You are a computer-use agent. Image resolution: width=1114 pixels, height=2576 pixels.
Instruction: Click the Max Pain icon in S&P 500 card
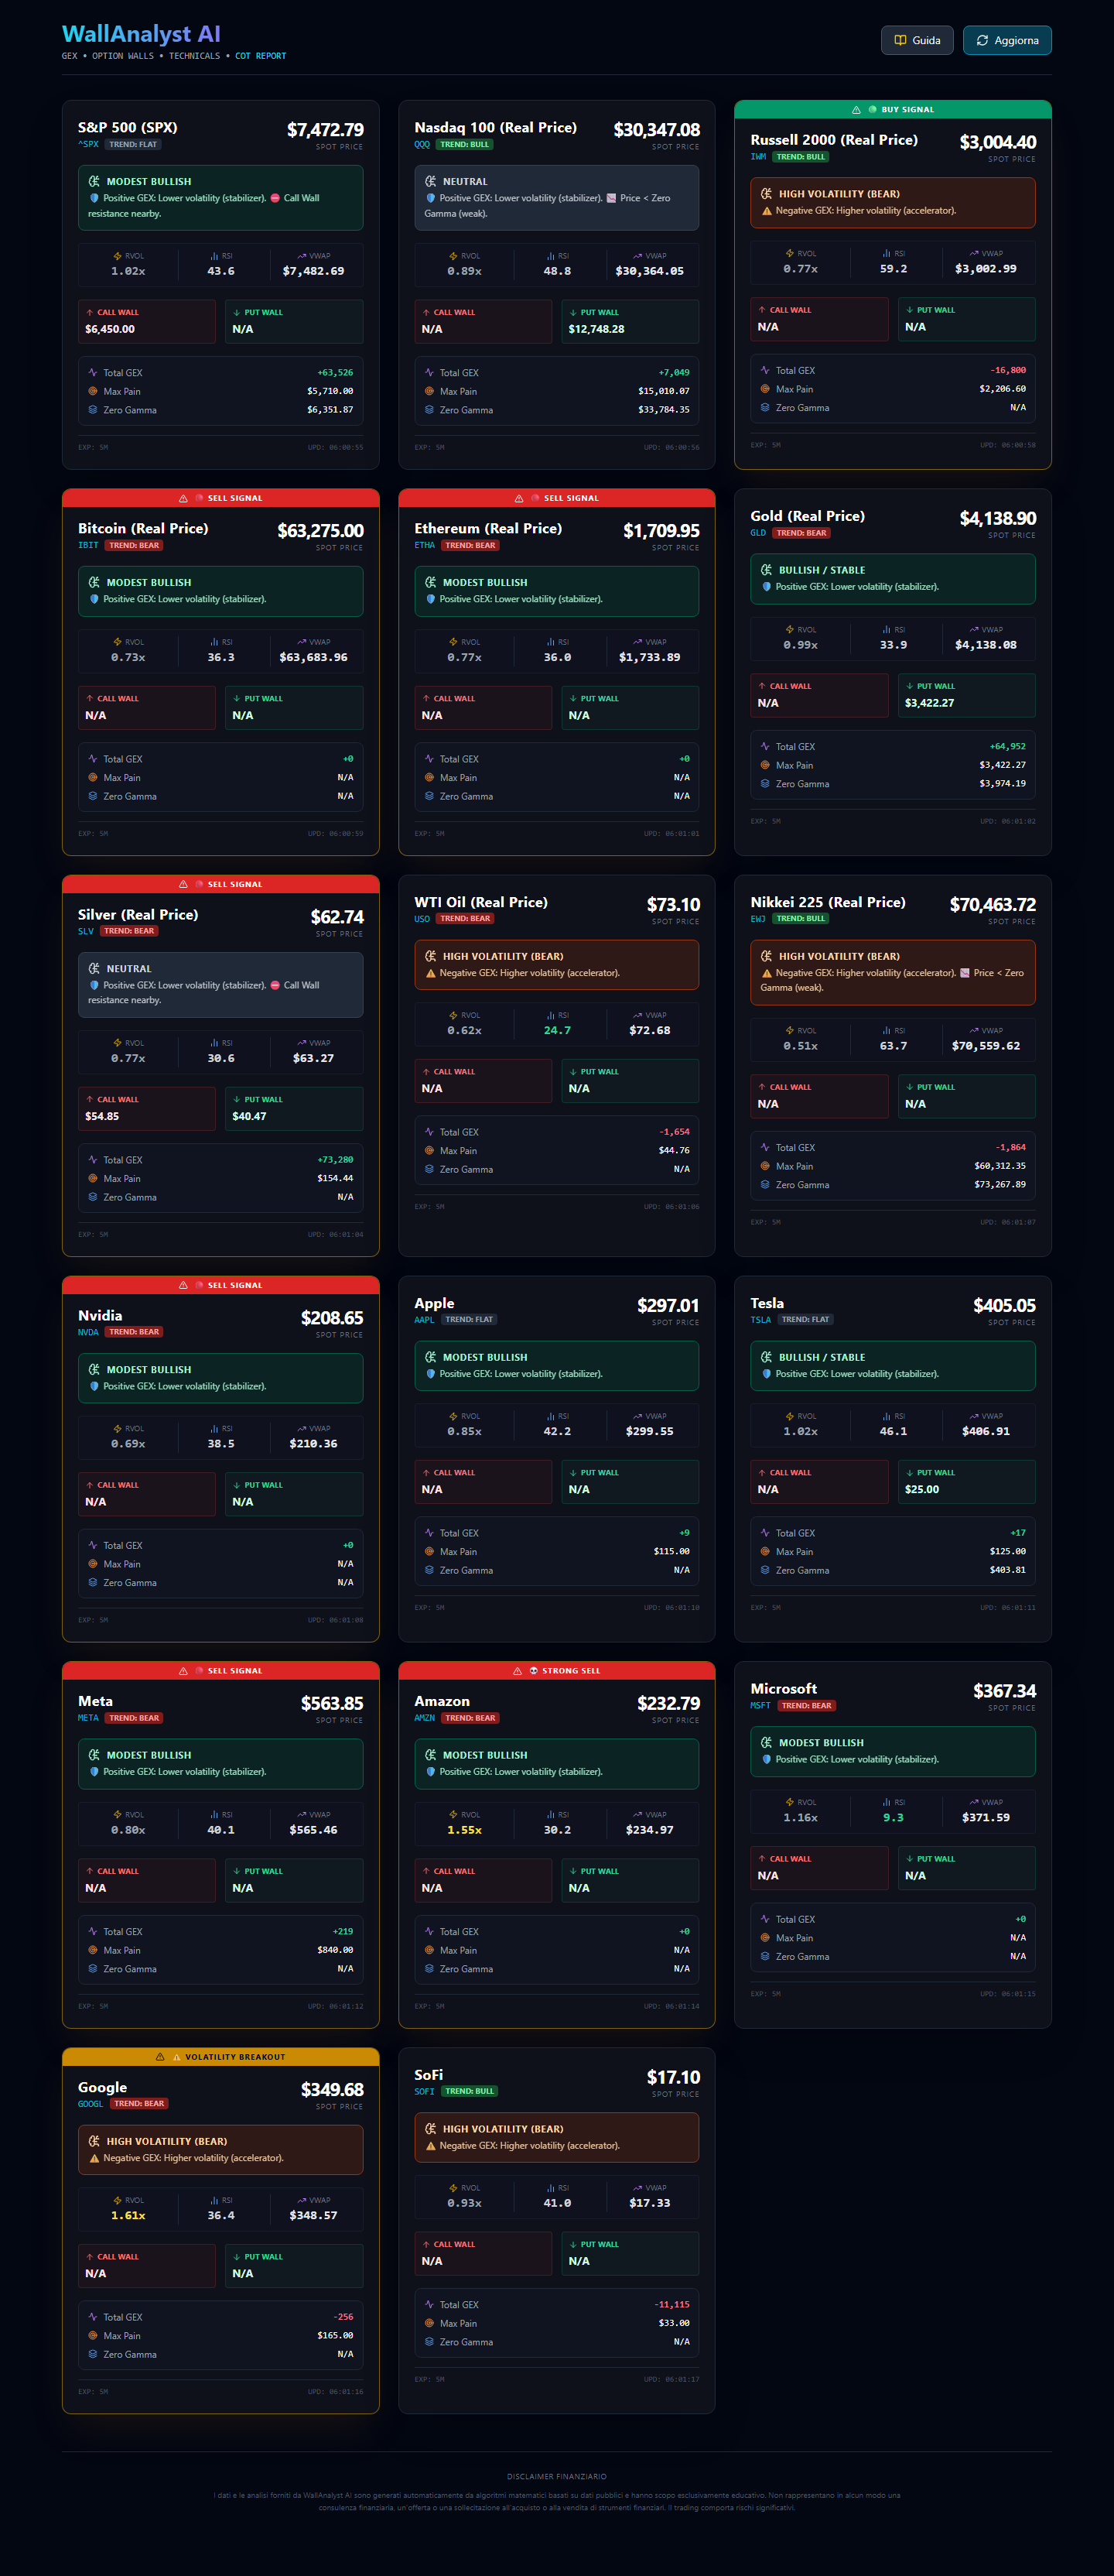[x=93, y=391]
